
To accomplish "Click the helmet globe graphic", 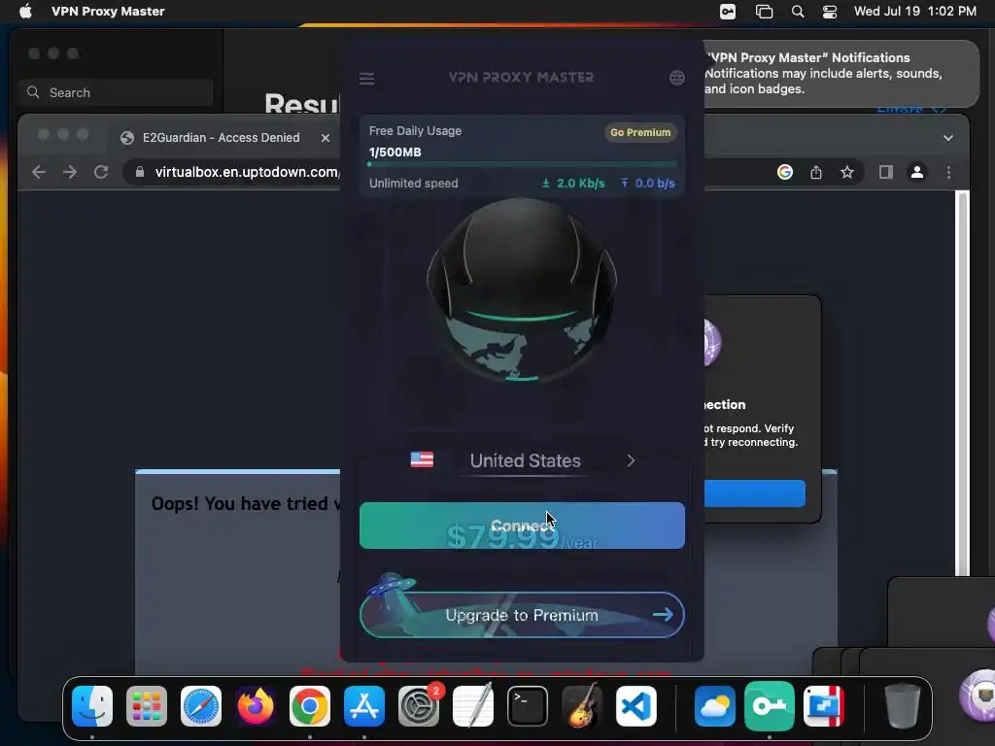I will [x=522, y=290].
